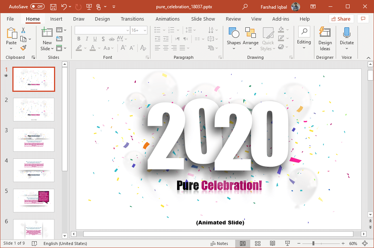Click the Save icon in title bar
Image resolution: width=374 pixels, height=248 pixels.
pyautogui.click(x=53, y=7)
